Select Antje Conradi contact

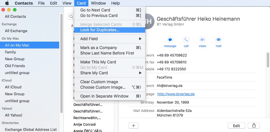(x=85, y=125)
